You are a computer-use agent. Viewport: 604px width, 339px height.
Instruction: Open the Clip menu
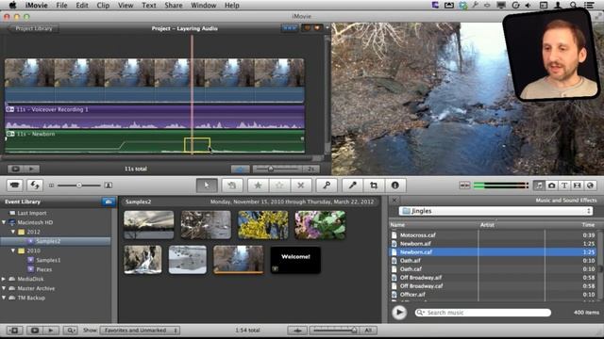pyautogui.click(x=103, y=6)
